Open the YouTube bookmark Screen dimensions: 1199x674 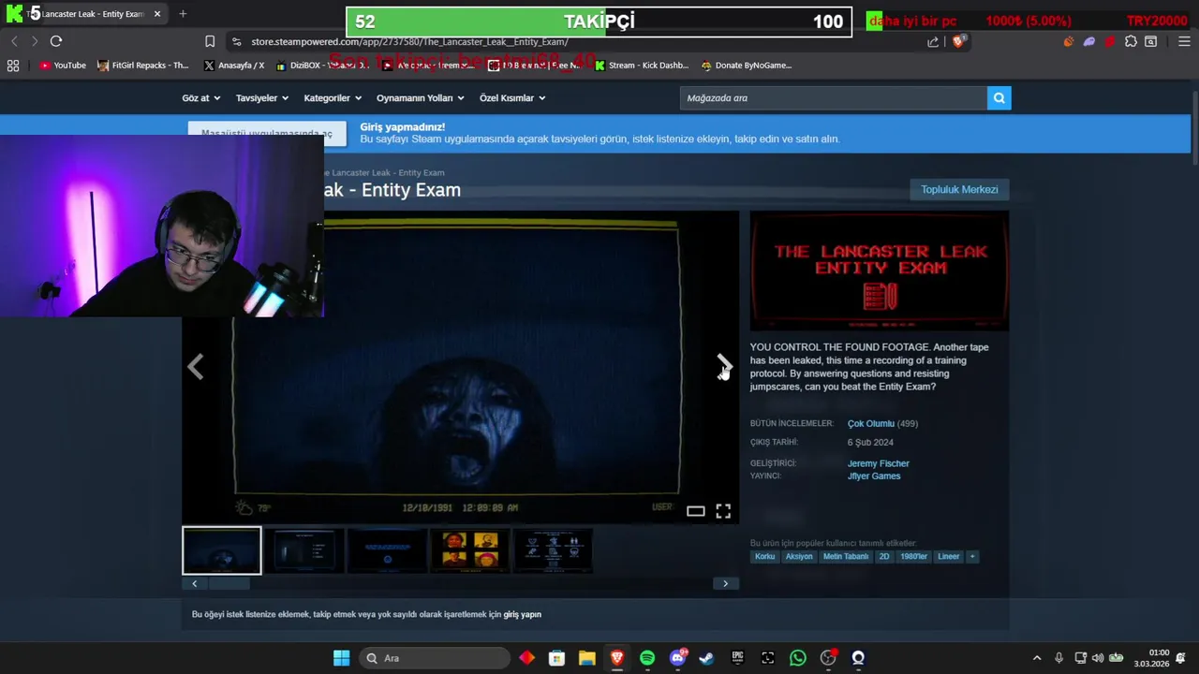pyautogui.click(x=63, y=66)
